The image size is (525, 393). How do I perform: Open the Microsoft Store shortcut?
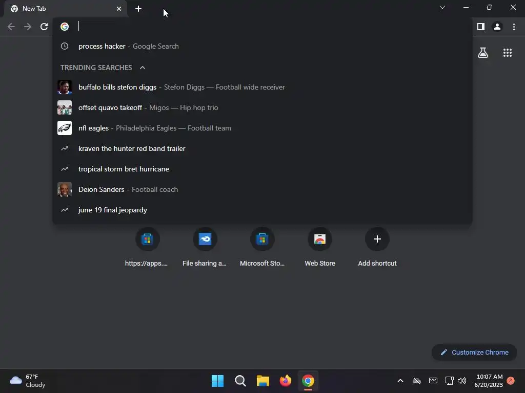(262, 247)
